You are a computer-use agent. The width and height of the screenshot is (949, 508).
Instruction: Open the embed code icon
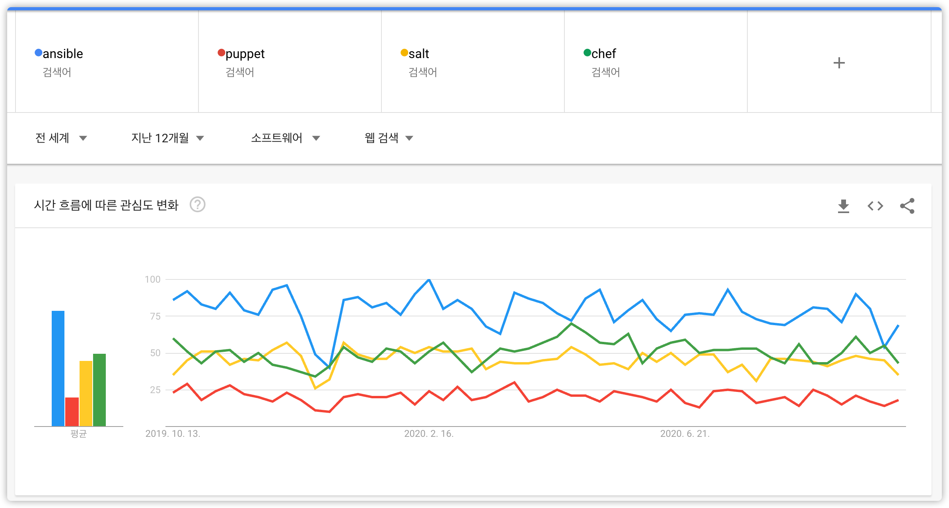point(875,206)
